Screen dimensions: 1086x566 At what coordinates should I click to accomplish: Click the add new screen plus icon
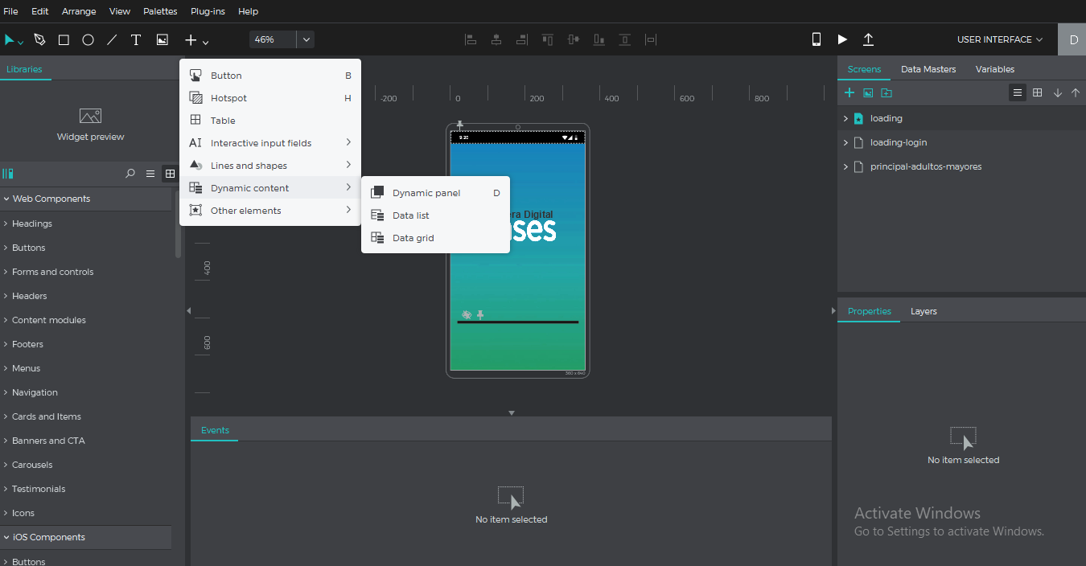point(849,93)
